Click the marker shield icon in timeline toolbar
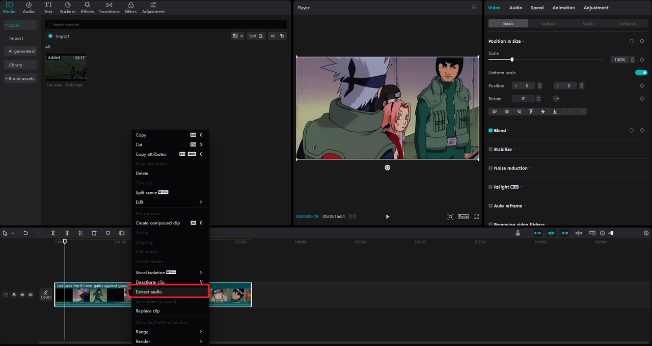 pos(108,233)
